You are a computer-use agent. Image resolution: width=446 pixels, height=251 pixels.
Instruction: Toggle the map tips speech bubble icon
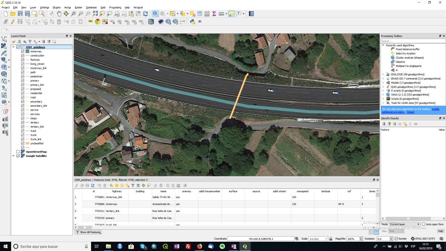232,14
